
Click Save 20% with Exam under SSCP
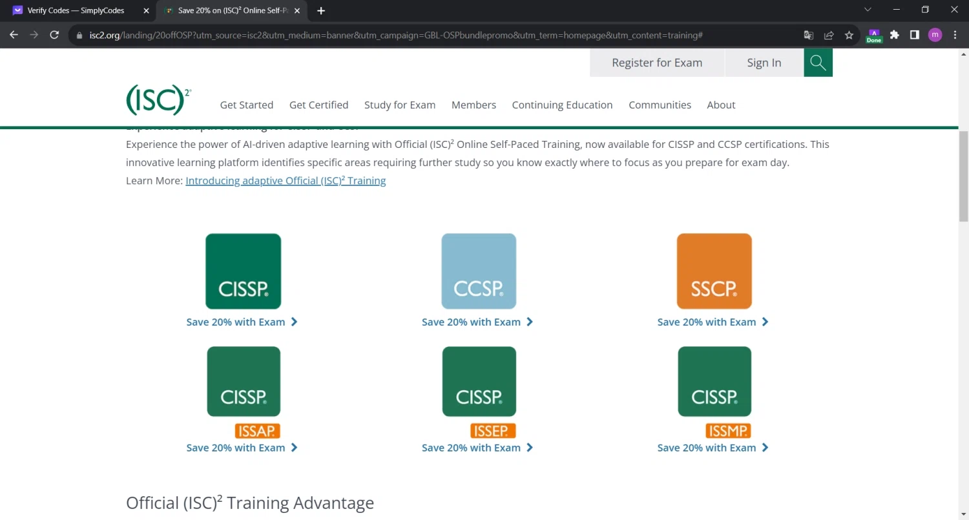713,322
